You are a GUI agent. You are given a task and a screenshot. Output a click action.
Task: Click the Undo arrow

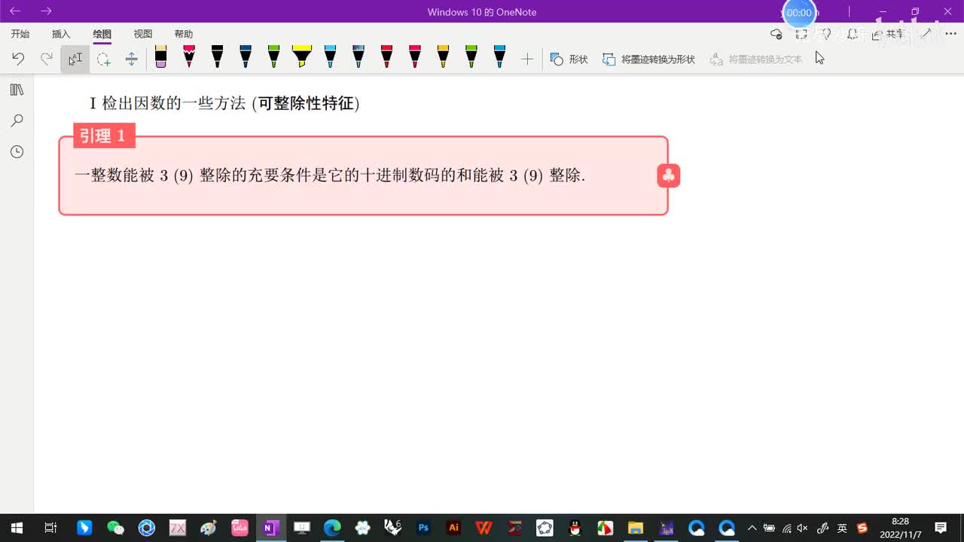[x=18, y=59]
